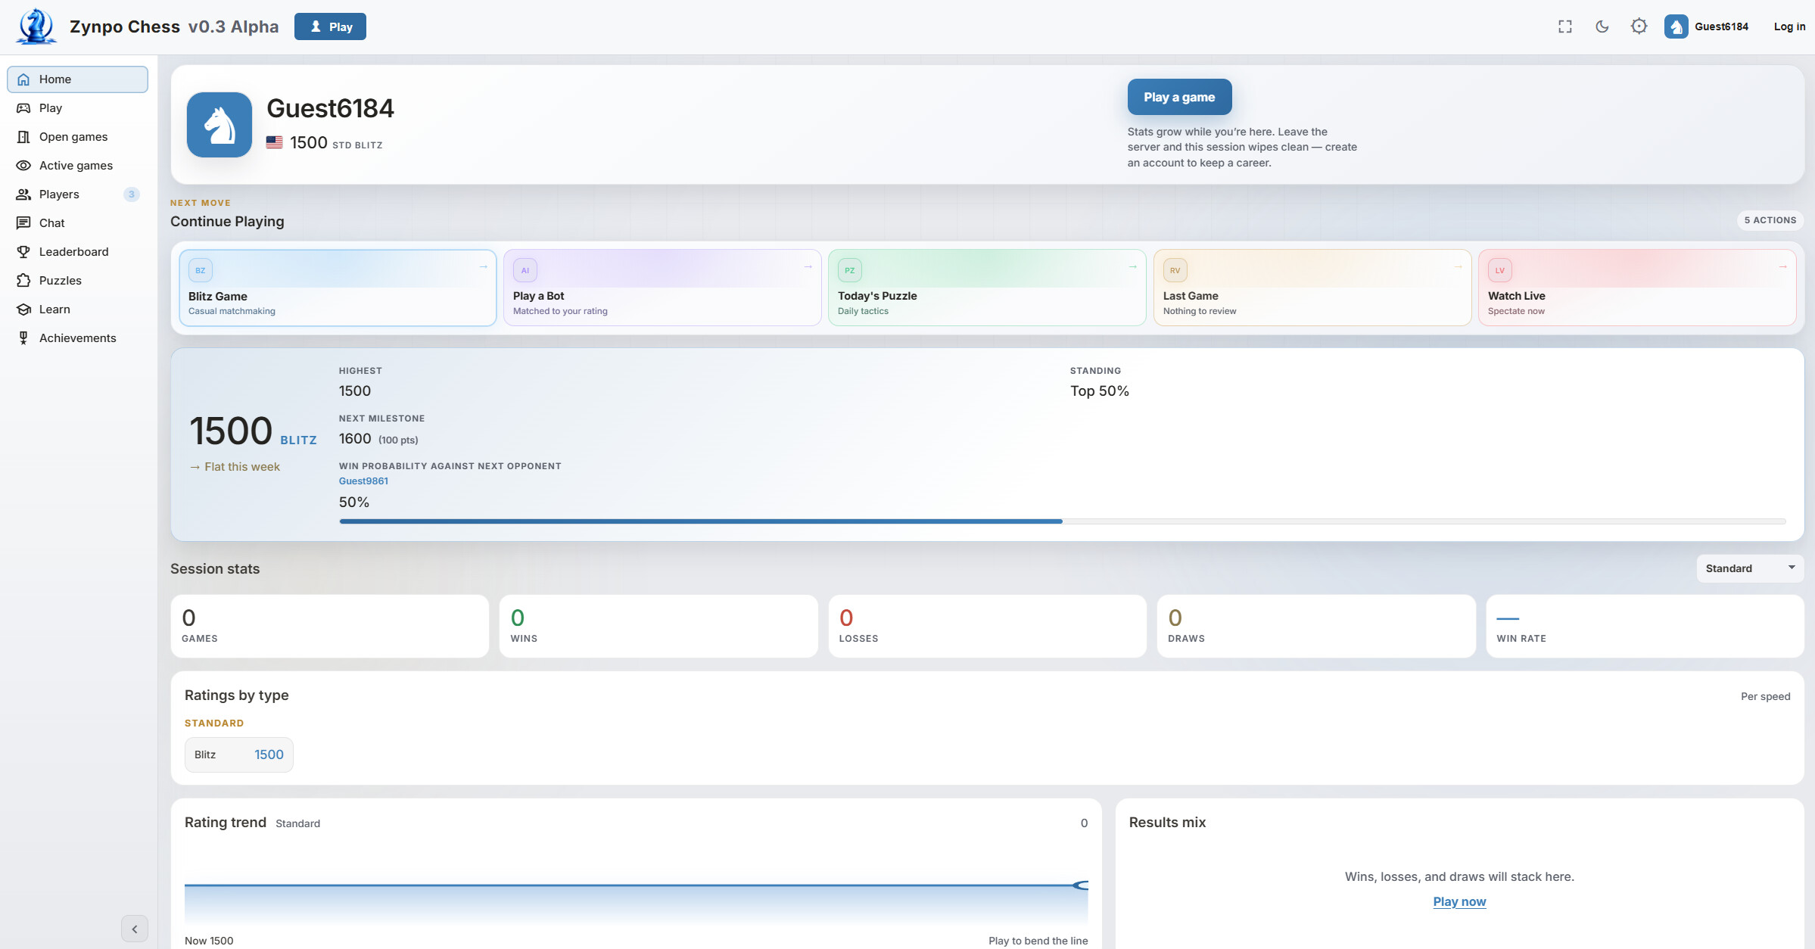Click the Play a game button
1815x949 pixels.
point(1179,97)
